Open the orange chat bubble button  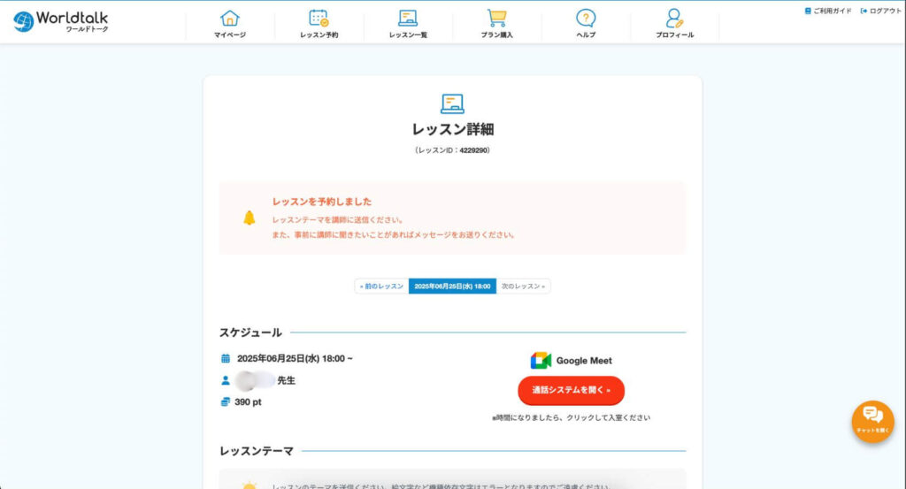872,422
